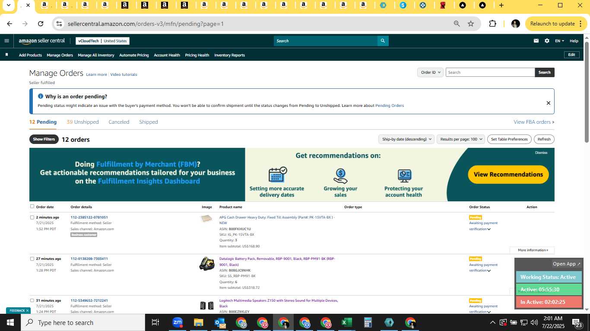Click the APG Cash Drawer product thumbnail
The image size is (590, 331).
pyautogui.click(x=206, y=219)
